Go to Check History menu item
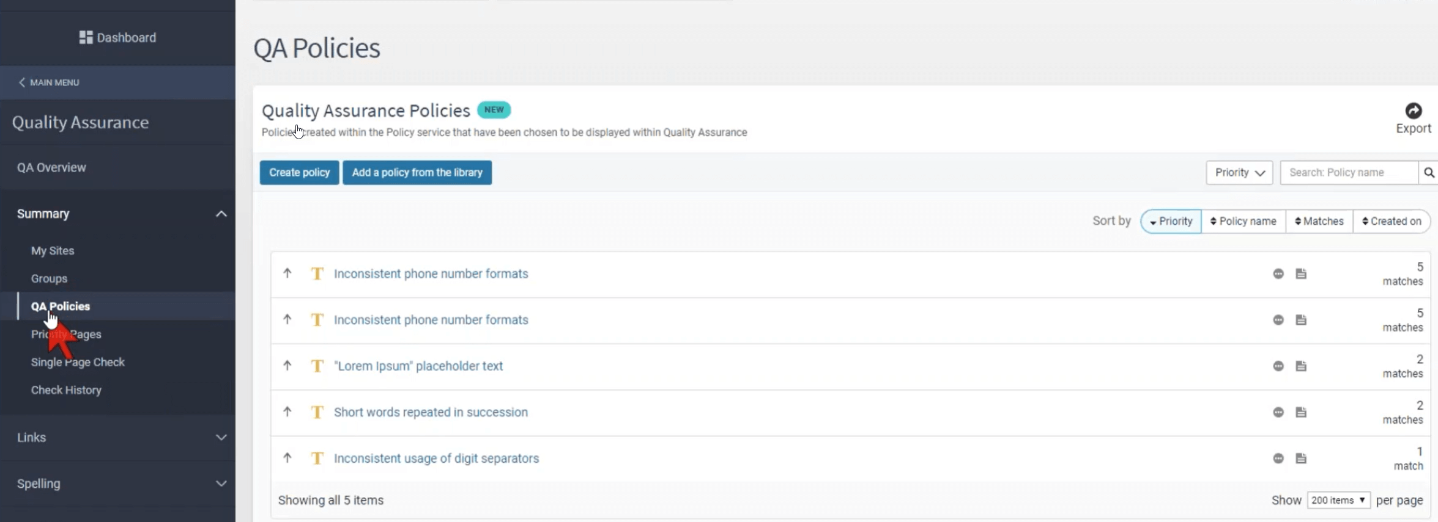This screenshot has width=1438, height=522. tap(66, 390)
